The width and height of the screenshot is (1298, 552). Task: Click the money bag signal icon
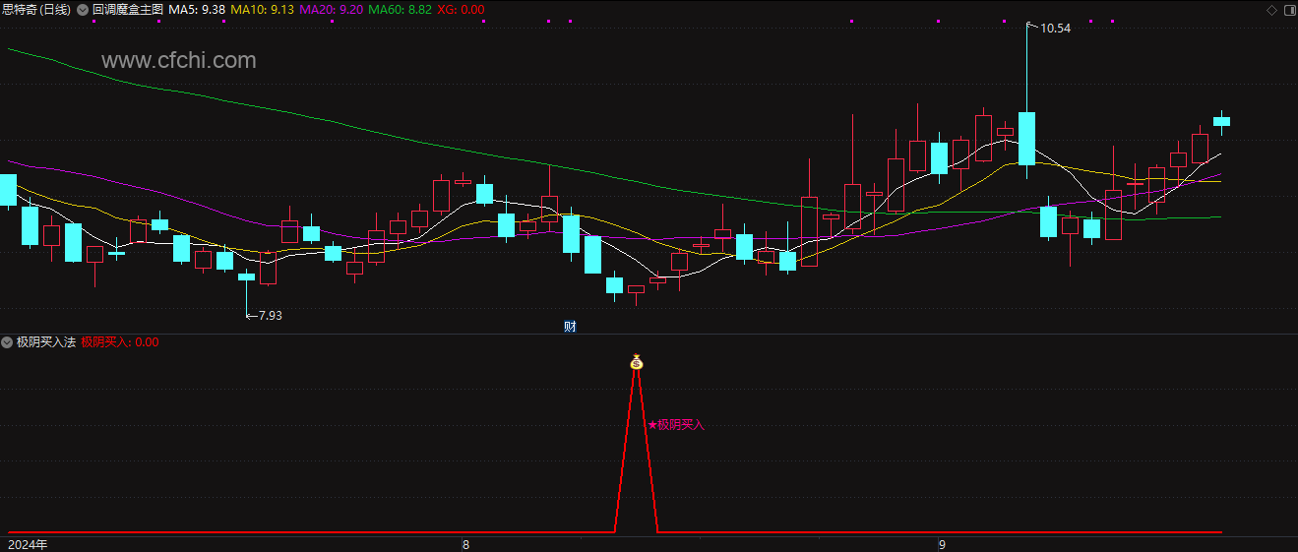tap(637, 362)
